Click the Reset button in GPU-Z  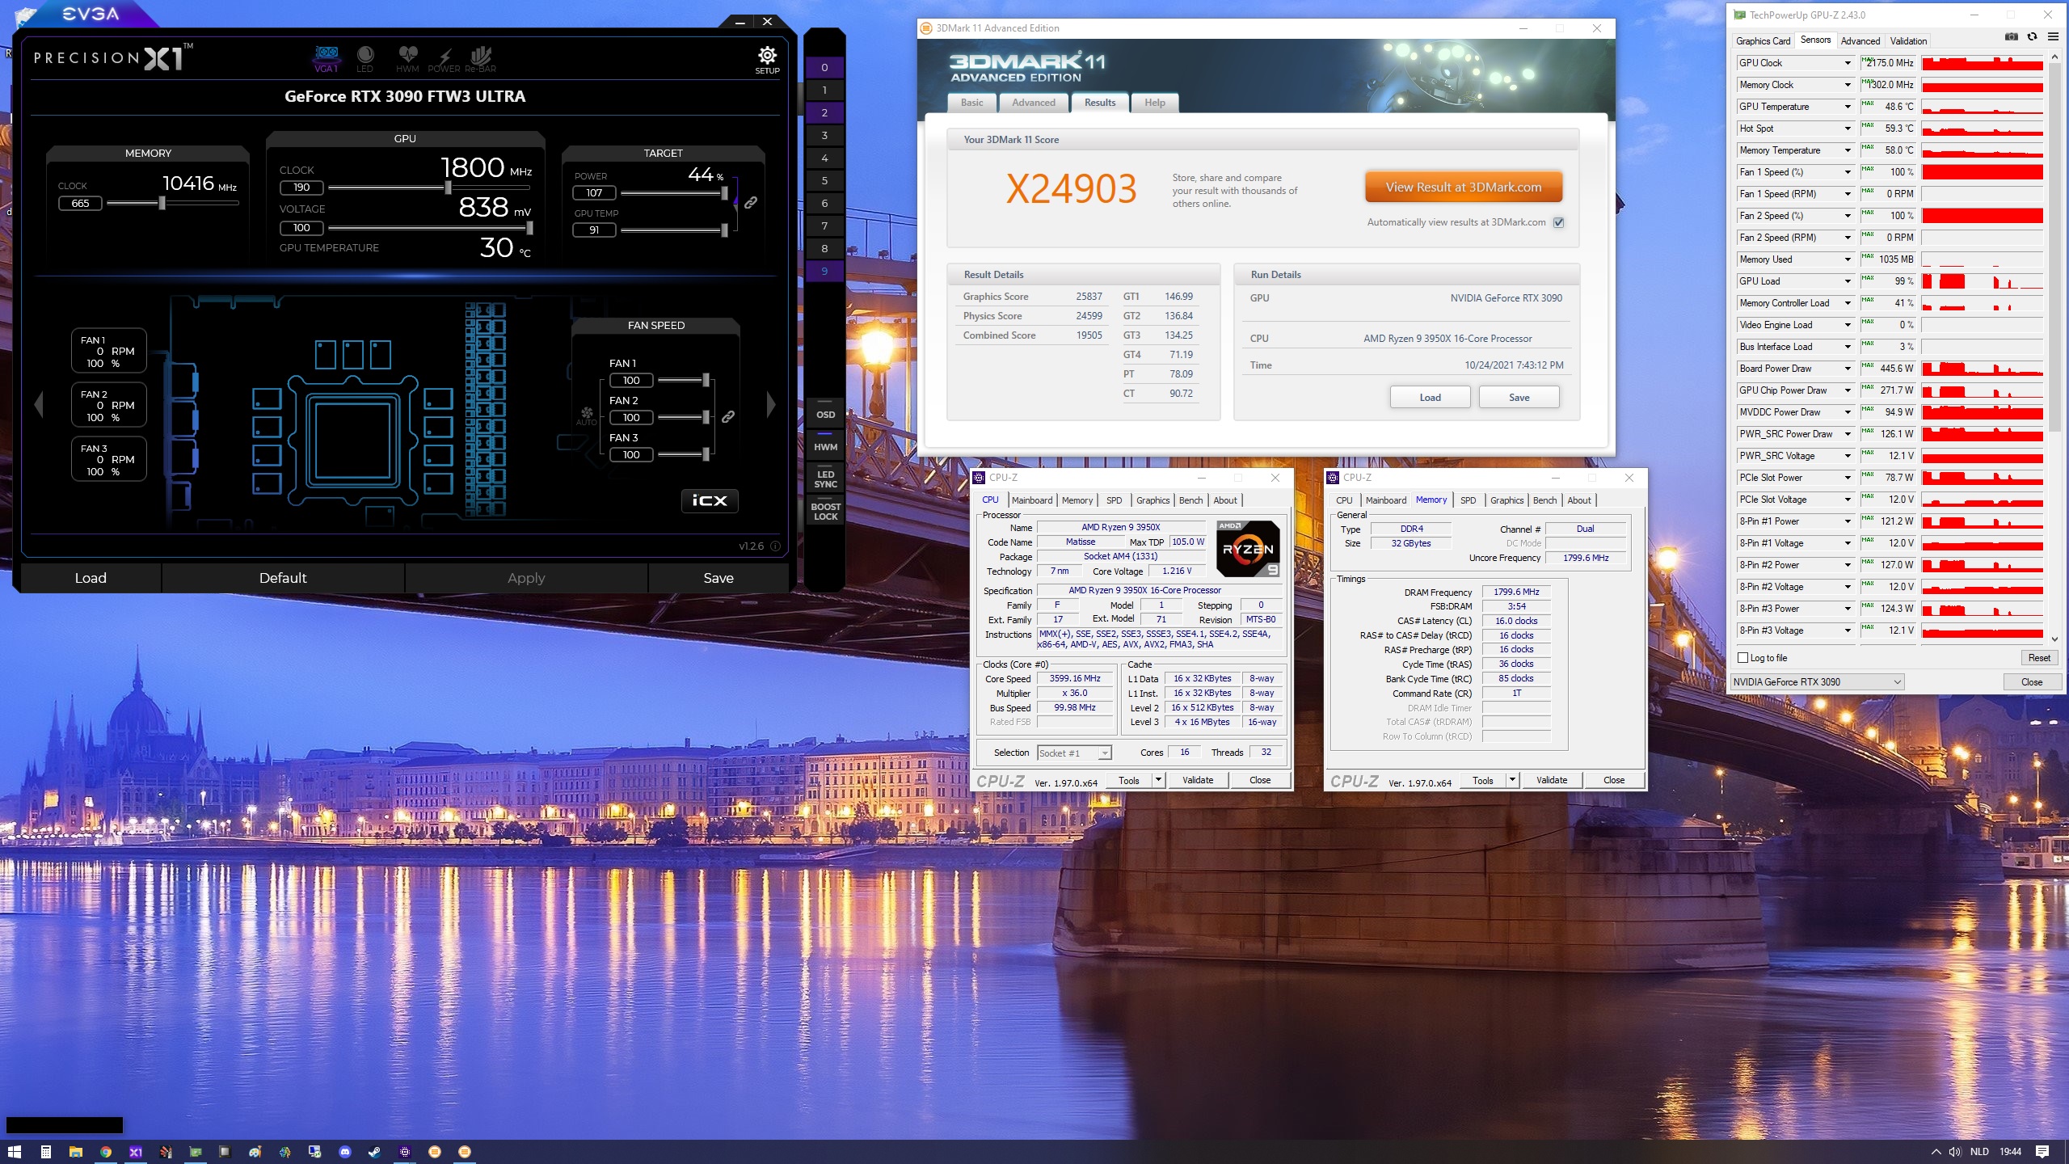[x=2039, y=658]
